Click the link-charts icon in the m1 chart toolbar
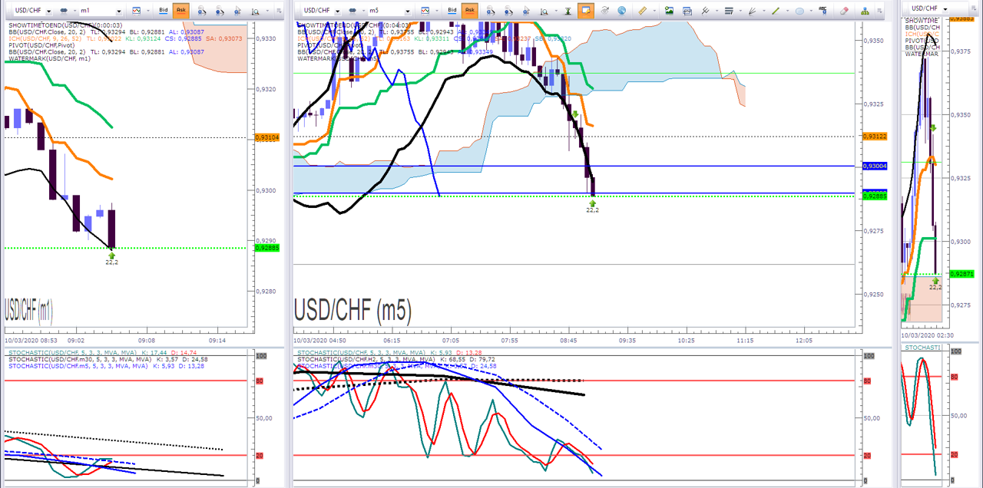The height and width of the screenshot is (488, 983). (64, 11)
